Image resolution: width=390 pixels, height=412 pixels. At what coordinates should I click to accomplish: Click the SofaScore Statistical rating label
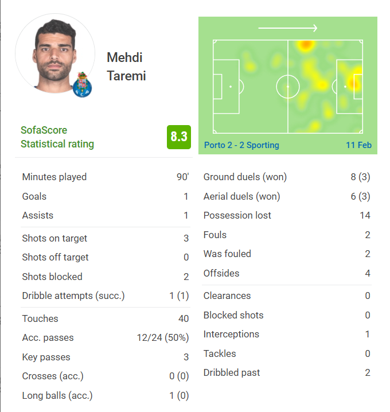[x=57, y=137]
